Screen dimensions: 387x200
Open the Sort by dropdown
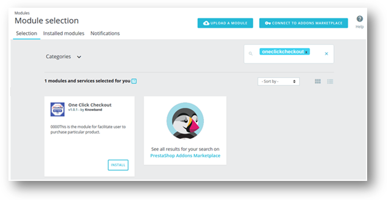(278, 81)
